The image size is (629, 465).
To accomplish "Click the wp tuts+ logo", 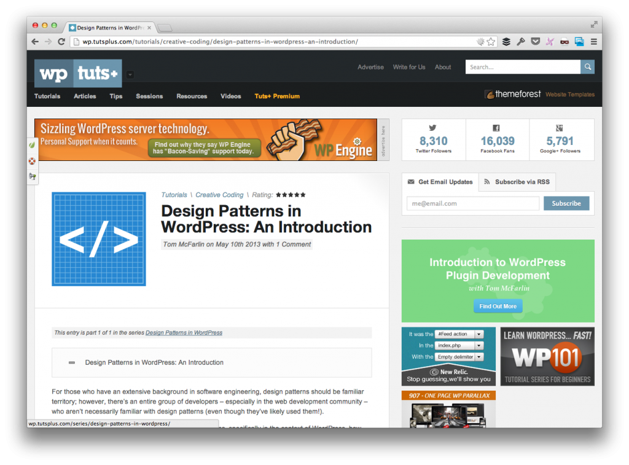I will point(78,74).
